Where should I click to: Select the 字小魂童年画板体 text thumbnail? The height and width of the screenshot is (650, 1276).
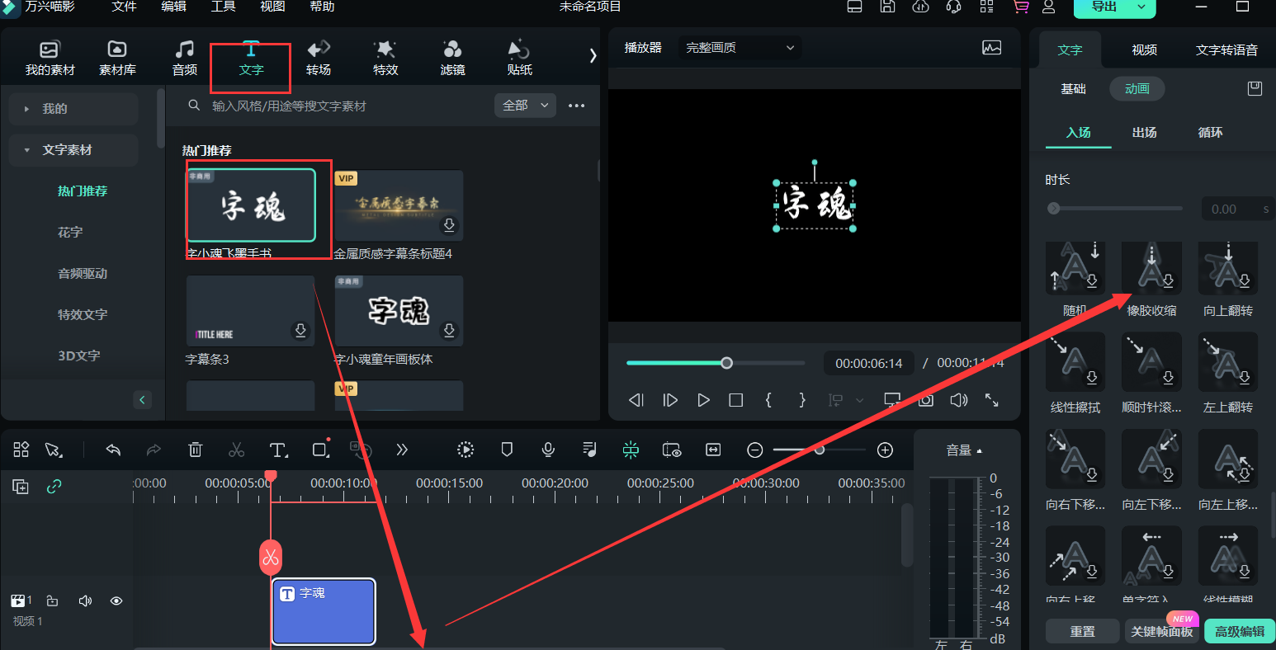399,311
